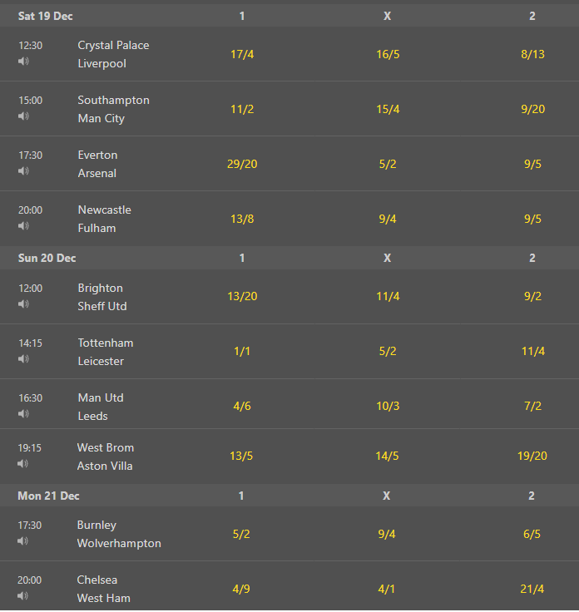Select West Ham win odds 21/4

coord(532,589)
